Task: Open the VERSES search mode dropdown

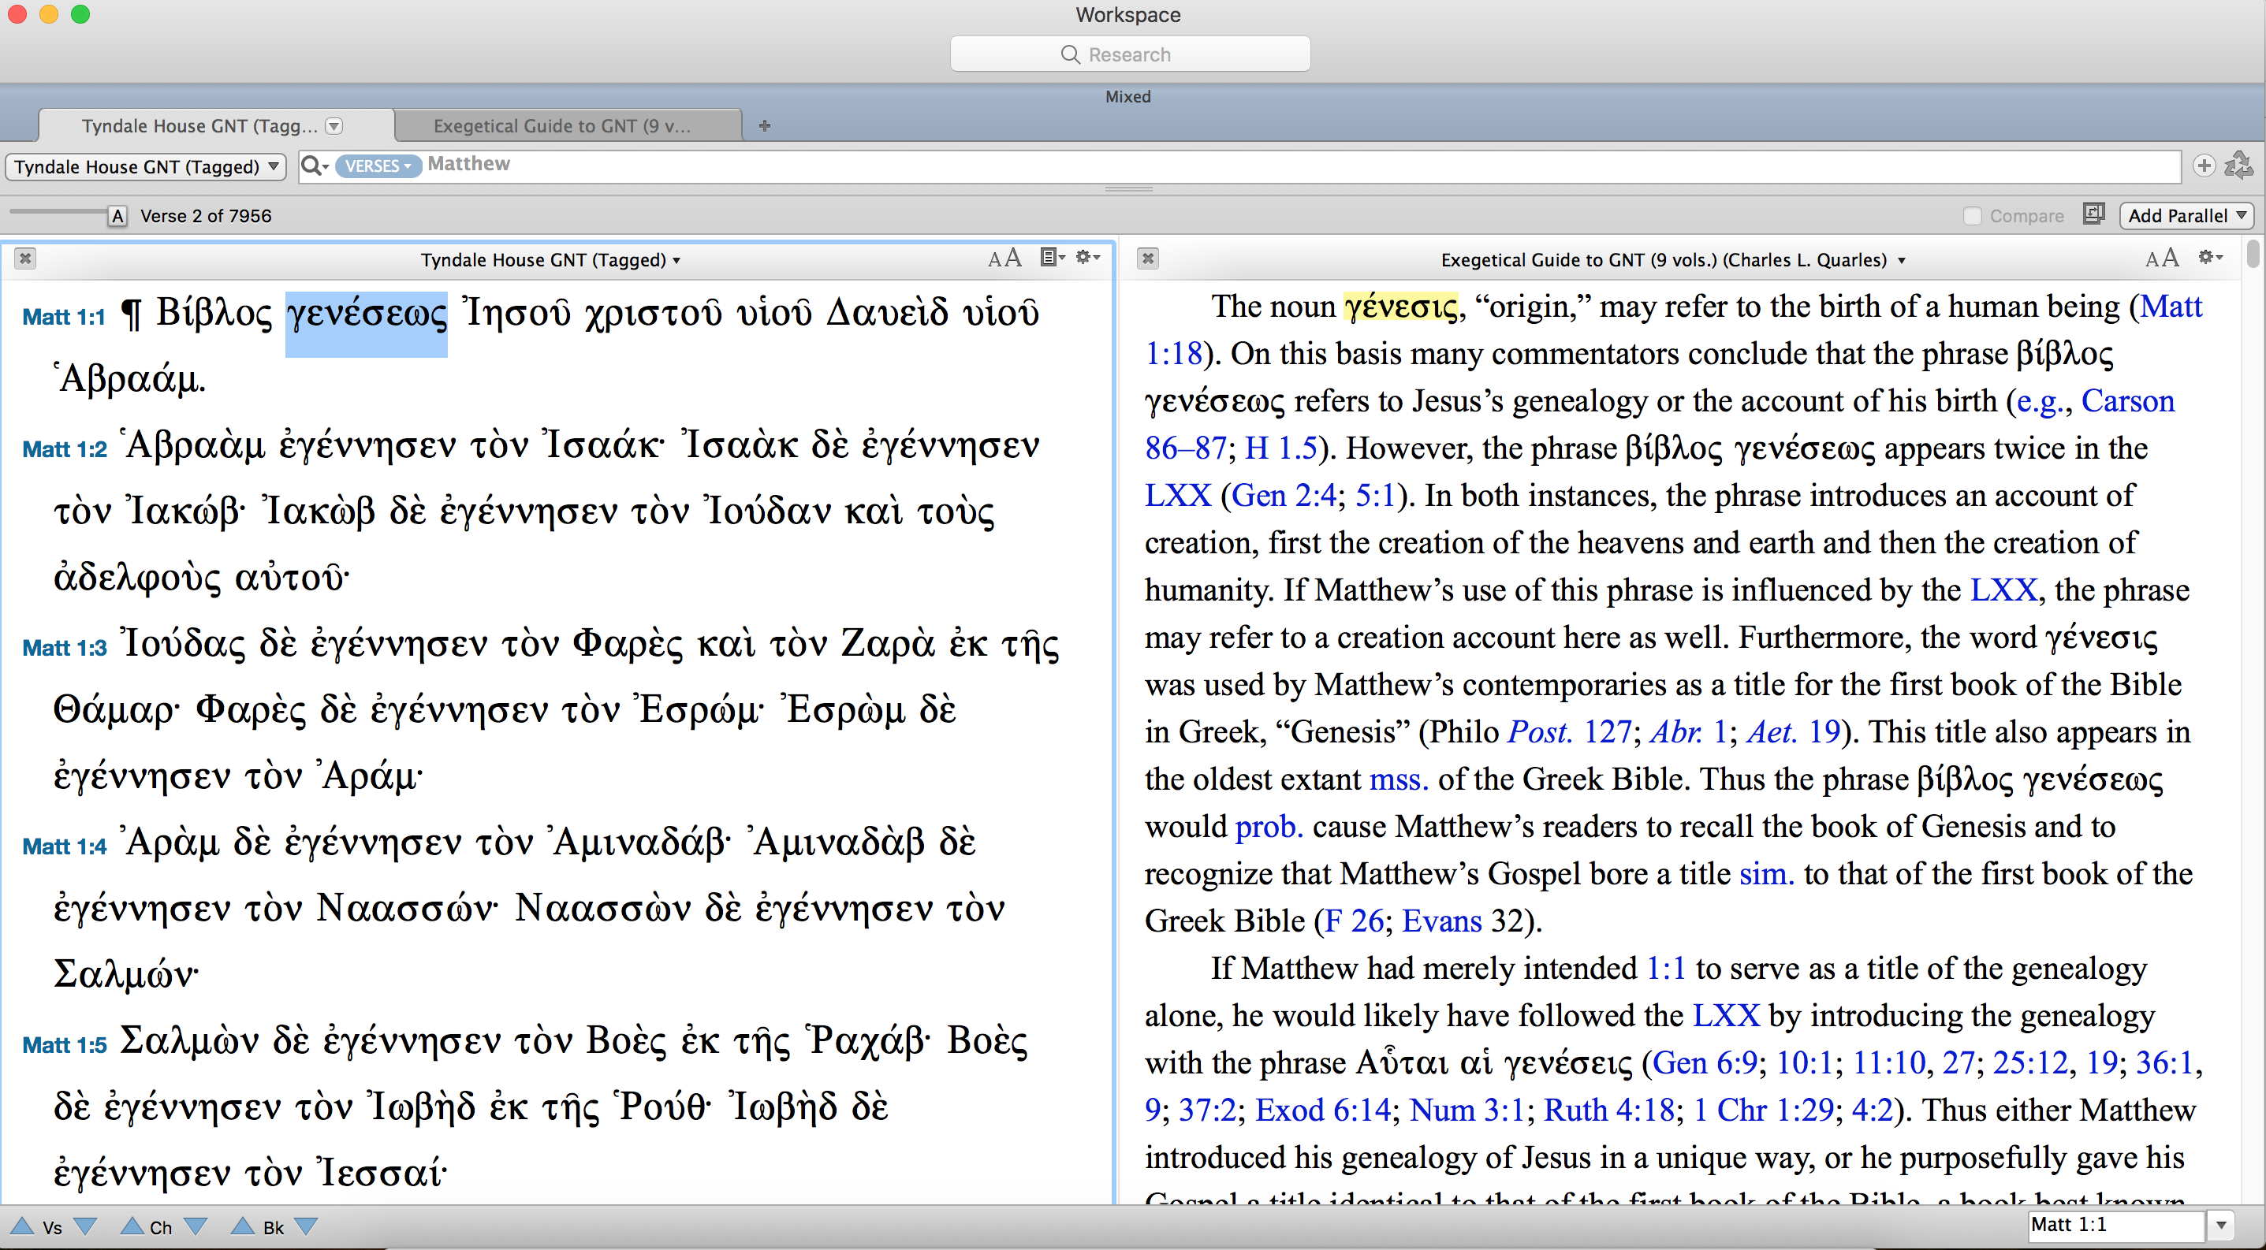Action: (x=378, y=166)
